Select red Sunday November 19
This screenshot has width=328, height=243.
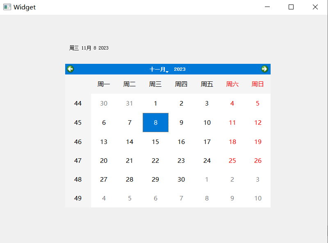point(258,142)
